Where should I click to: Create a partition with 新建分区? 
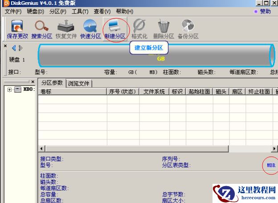click(x=115, y=29)
